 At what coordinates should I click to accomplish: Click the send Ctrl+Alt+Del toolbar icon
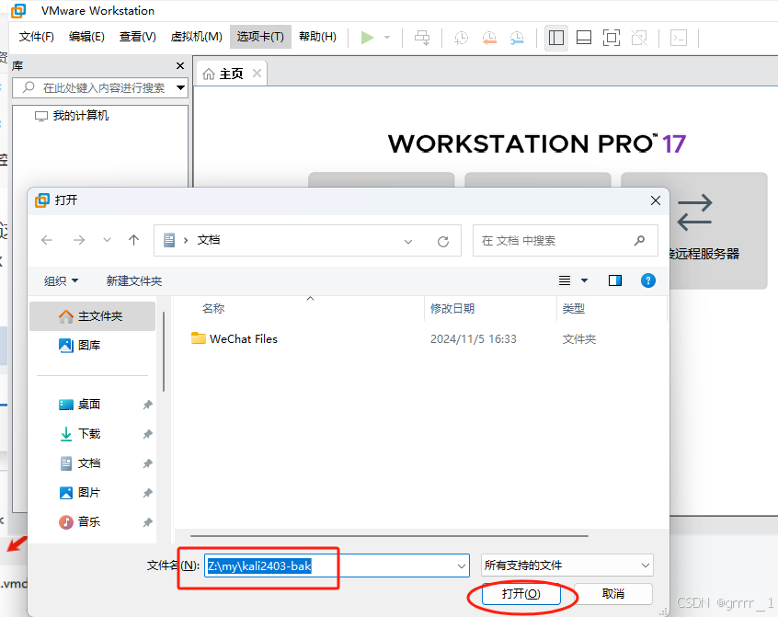422,38
